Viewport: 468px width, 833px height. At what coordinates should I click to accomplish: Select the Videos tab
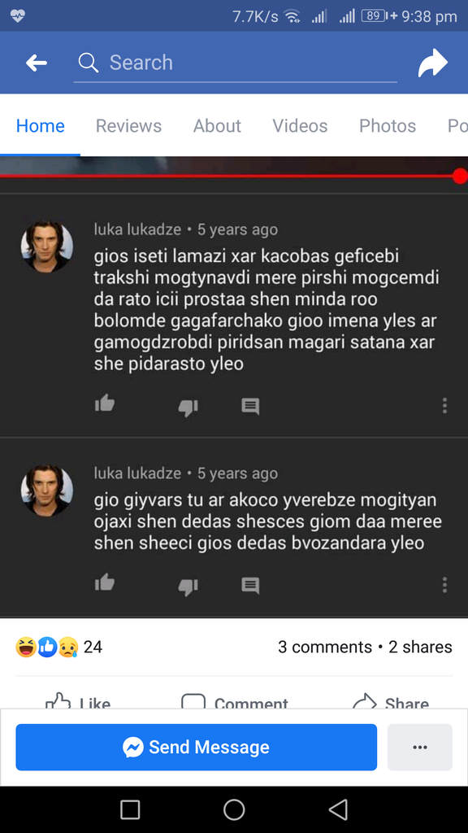(x=300, y=126)
